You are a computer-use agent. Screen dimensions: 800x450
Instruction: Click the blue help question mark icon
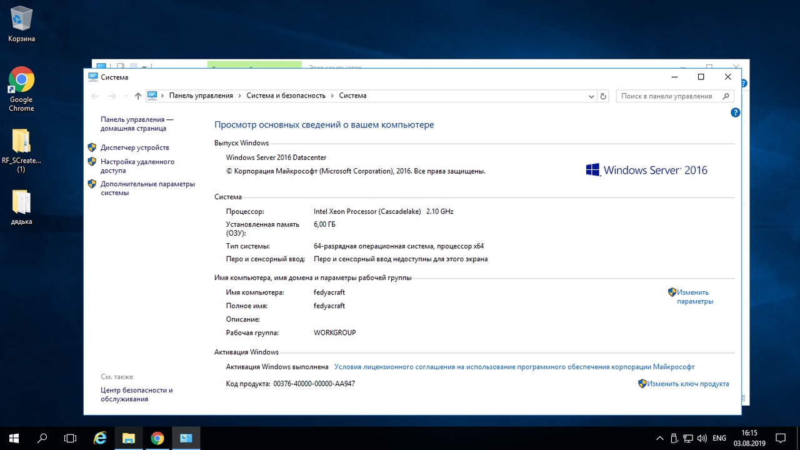pos(735,112)
